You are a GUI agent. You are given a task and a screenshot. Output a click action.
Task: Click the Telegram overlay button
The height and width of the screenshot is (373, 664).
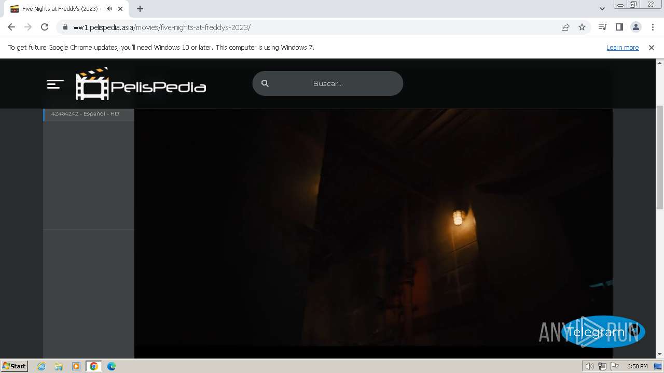(x=603, y=332)
